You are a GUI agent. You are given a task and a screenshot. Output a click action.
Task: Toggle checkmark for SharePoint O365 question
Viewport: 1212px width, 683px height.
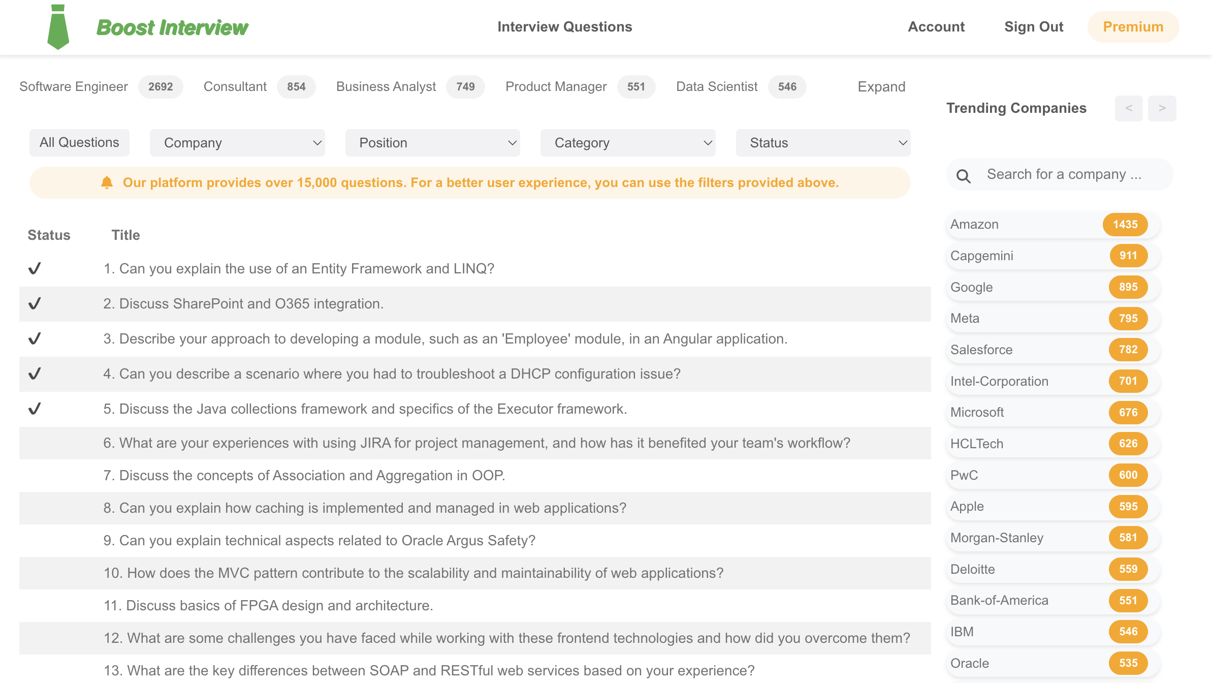(35, 303)
